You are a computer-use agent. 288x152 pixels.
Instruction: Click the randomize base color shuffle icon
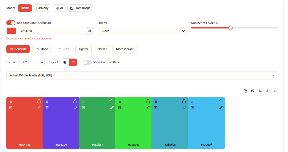[x=89, y=31]
